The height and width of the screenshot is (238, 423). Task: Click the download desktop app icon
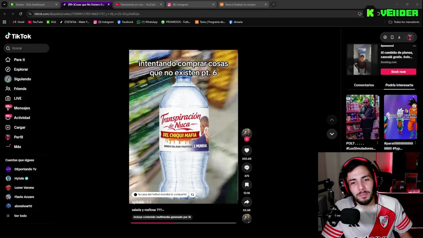pos(399,37)
